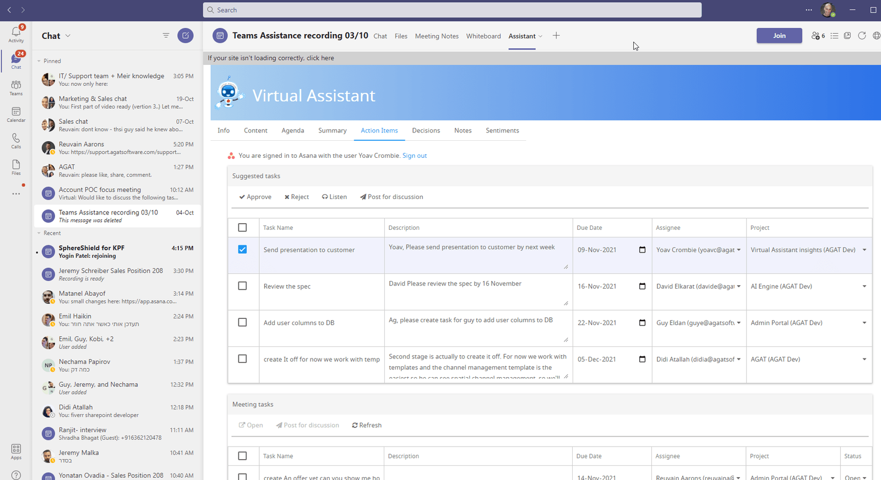Open the Sentiments tab

pos(502,130)
